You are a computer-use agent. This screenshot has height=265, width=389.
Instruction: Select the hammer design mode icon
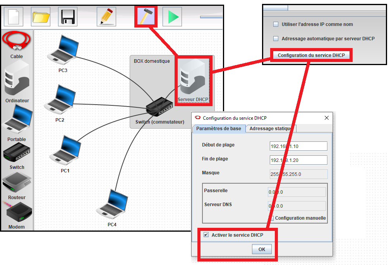pos(146,17)
